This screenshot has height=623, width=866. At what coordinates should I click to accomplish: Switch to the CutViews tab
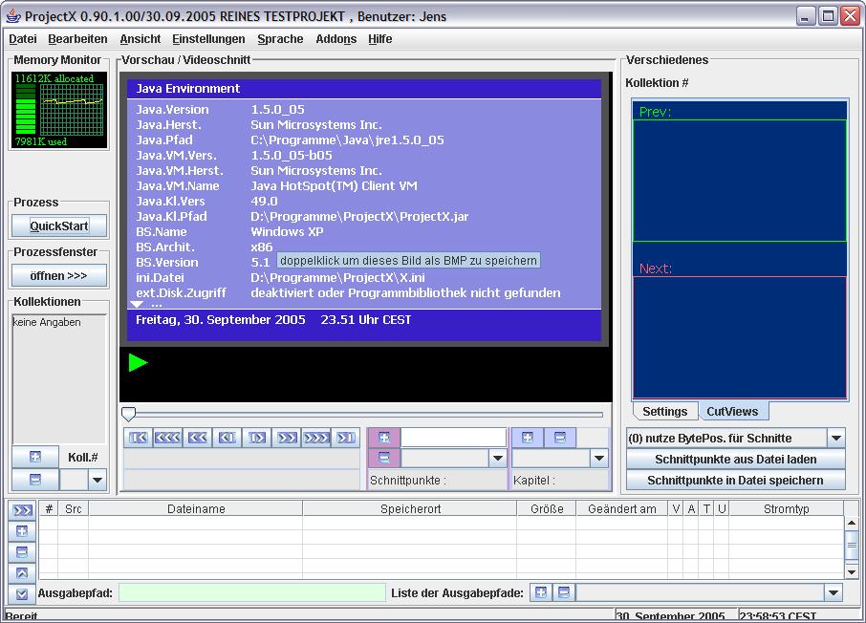click(x=732, y=412)
